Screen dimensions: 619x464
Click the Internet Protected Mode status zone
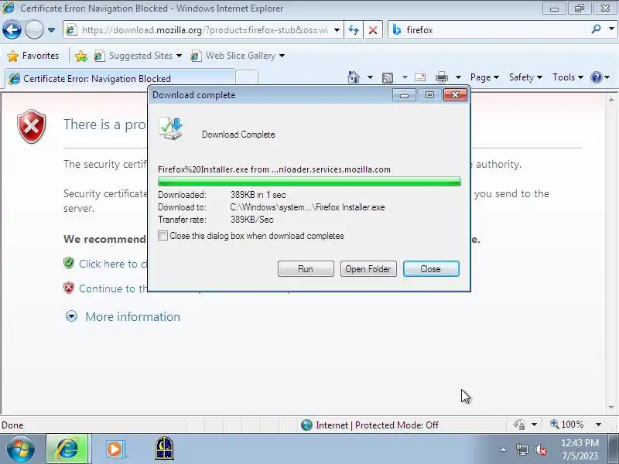click(370, 425)
